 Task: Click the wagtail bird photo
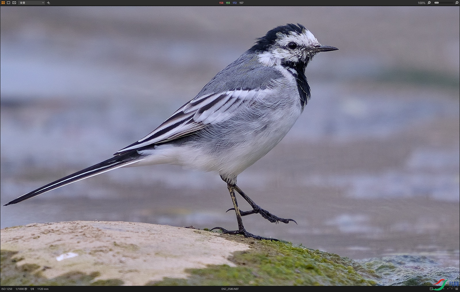pyautogui.click(x=230, y=129)
